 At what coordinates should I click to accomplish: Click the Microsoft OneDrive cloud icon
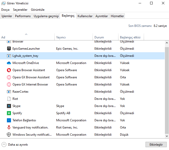(9, 63)
